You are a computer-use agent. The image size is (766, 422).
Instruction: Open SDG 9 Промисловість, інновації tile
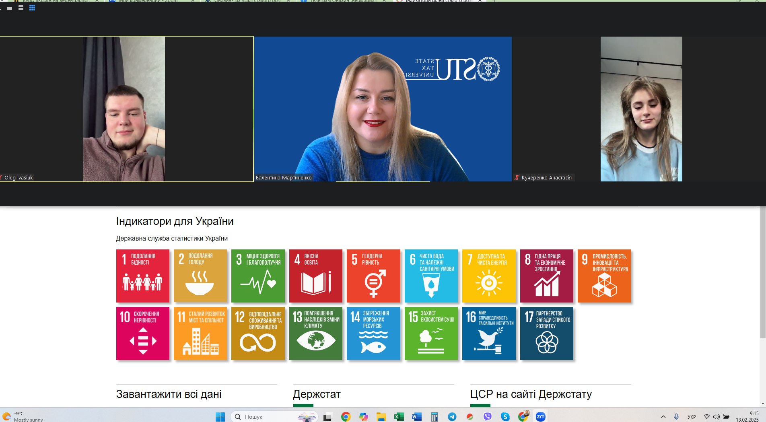pos(604,276)
